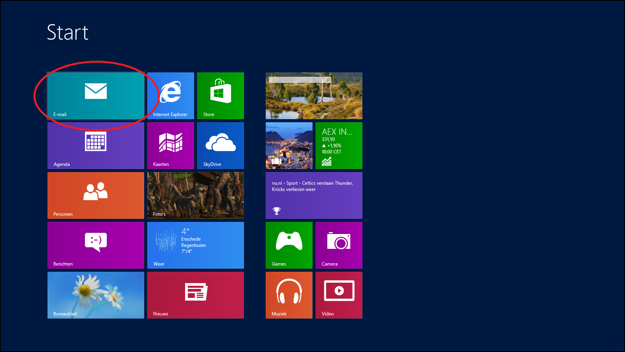
Task: Open the travel tile with city photo
Action: pos(289,146)
